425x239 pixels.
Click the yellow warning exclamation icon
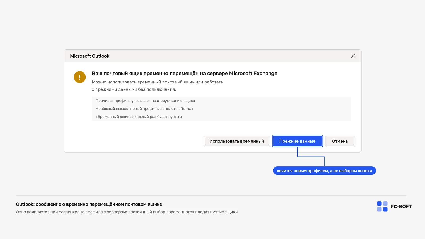(x=80, y=77)
